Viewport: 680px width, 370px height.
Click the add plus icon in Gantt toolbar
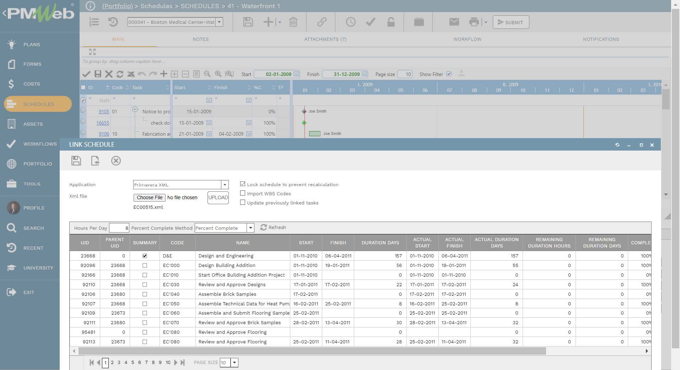(163, 74)
